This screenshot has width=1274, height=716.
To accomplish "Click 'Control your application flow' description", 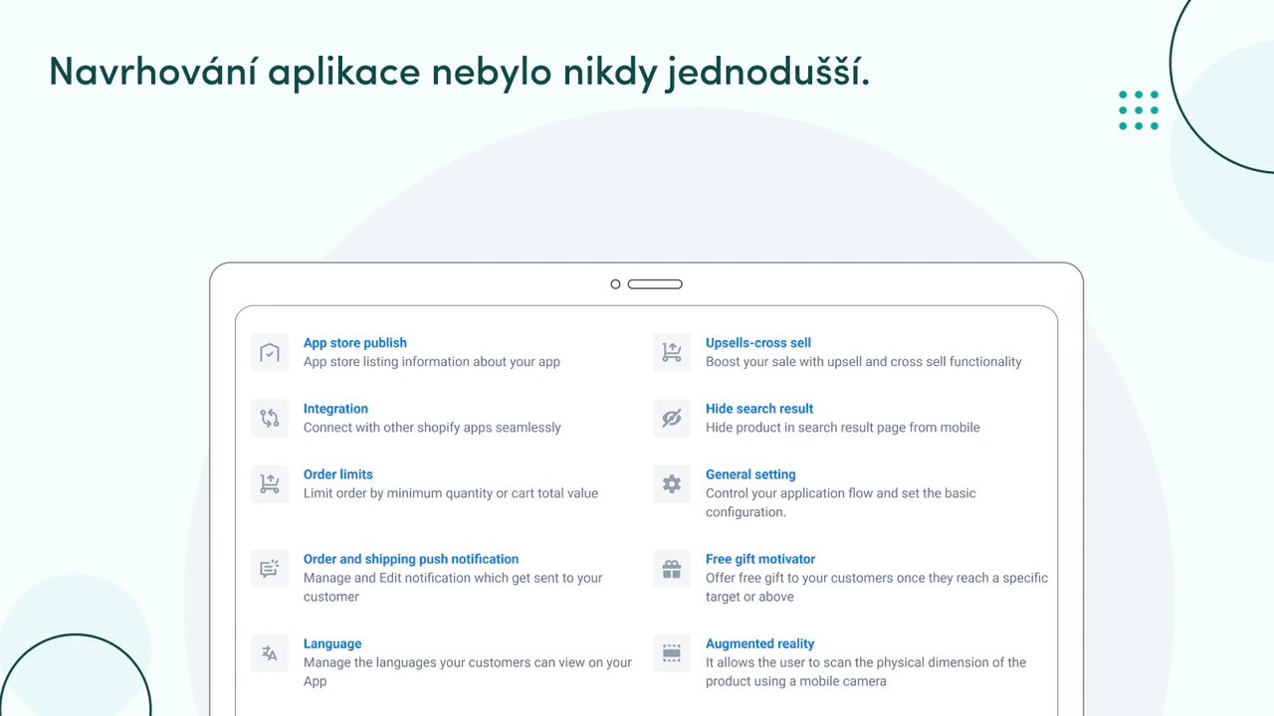I will coord(841,502).
